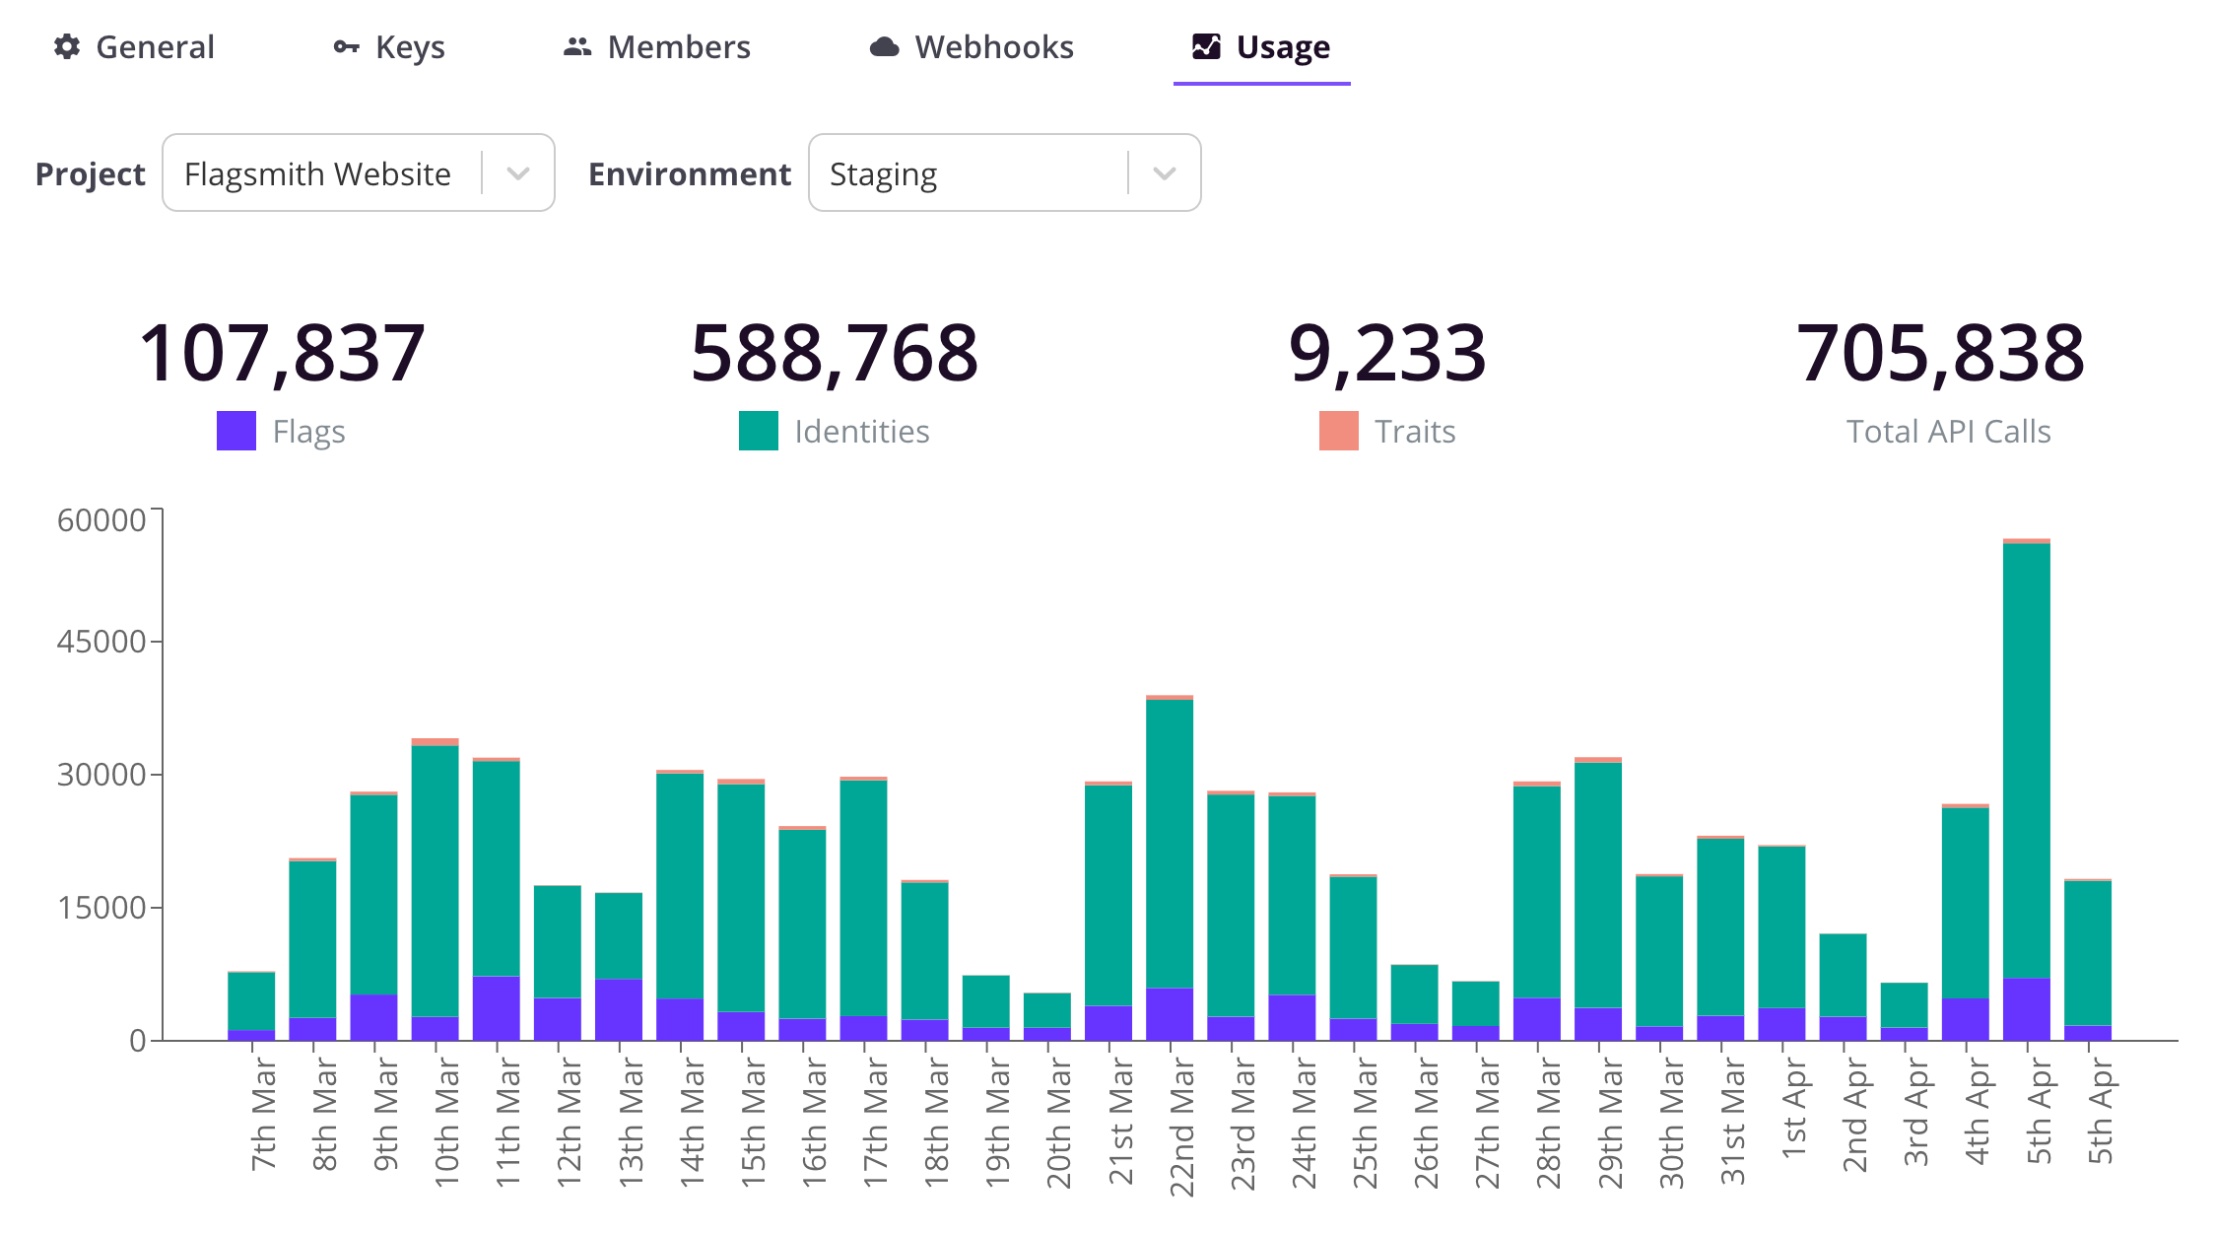Image resolution: width=2215 pixels, height=1234 pixels.
Task: Click the purple Flags legend square
Action: click(x=235, y=430)
